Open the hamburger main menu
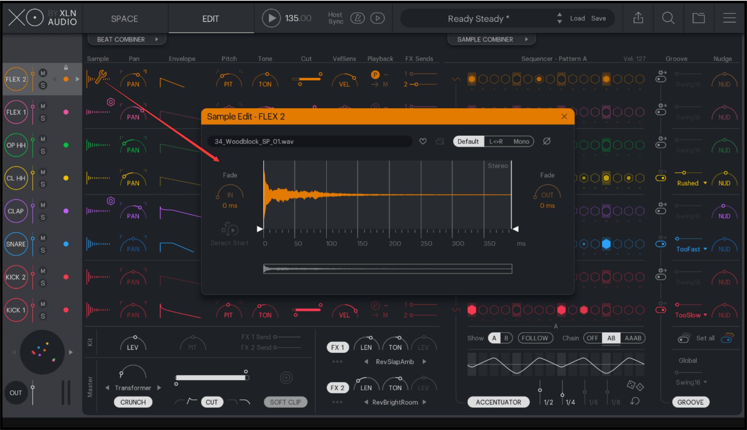Image resolution: width=747 pixels, height=430 pixels. coord(729,18)
